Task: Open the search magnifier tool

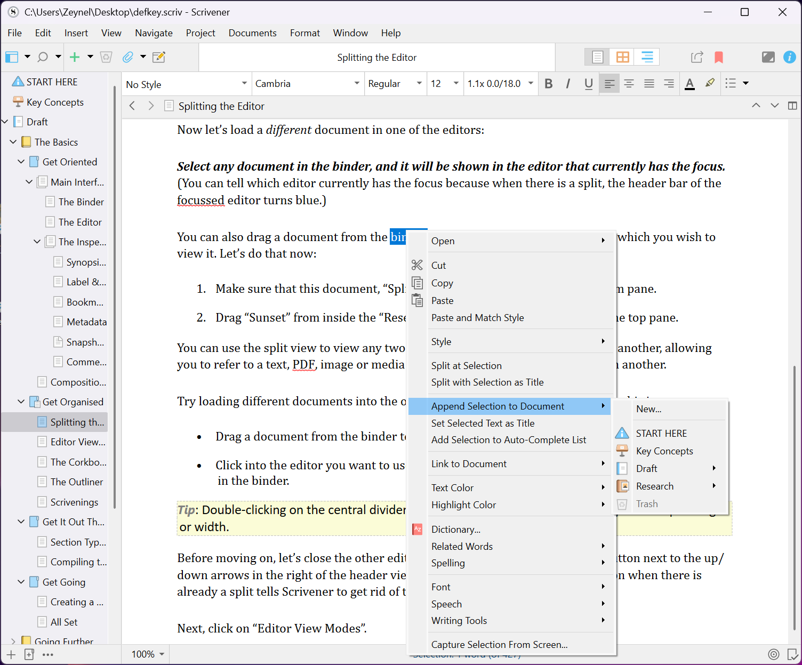Action: pyautogui.click(x=43, y=57)
